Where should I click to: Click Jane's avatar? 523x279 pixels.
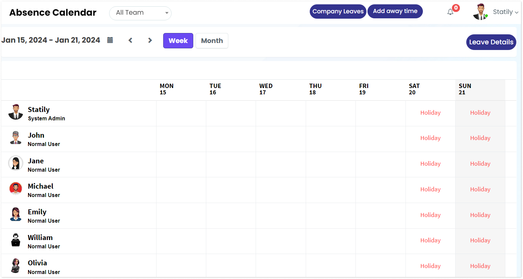click(x=16, y=163)
